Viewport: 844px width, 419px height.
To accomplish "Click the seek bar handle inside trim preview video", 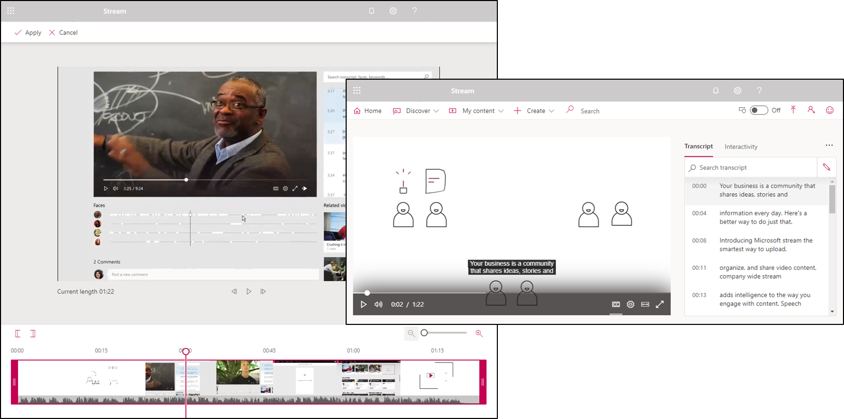I will coord(186,180).
